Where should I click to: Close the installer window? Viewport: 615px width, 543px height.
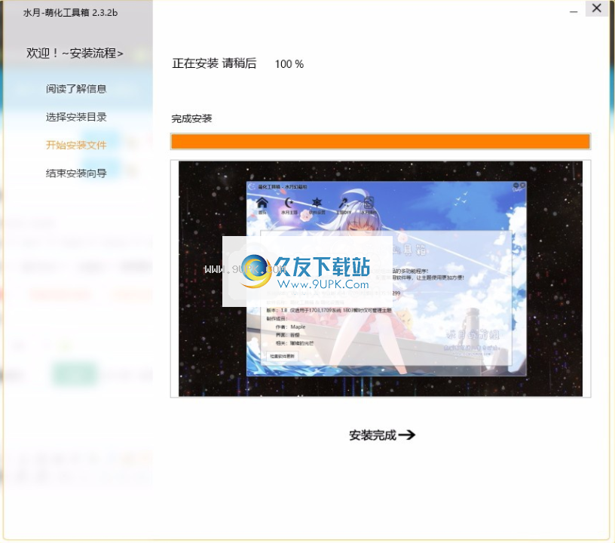click(597, 8)
